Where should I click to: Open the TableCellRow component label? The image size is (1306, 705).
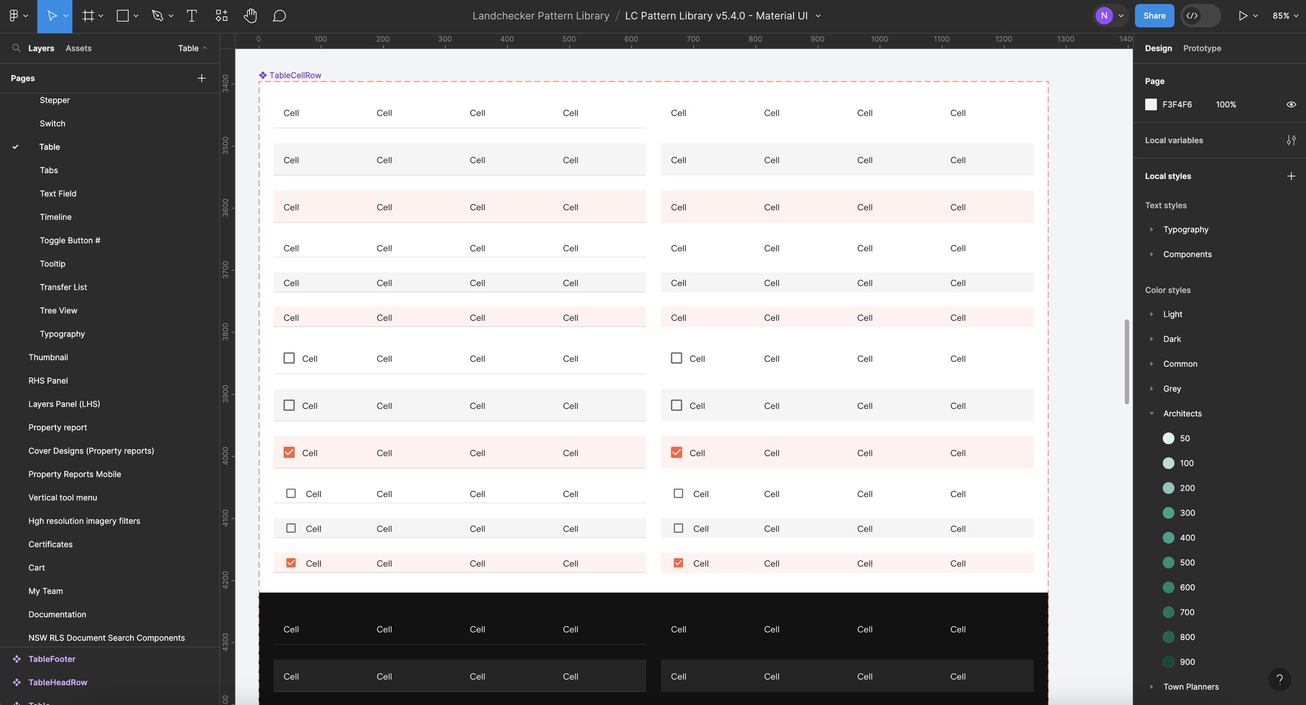tap(294, 75)
